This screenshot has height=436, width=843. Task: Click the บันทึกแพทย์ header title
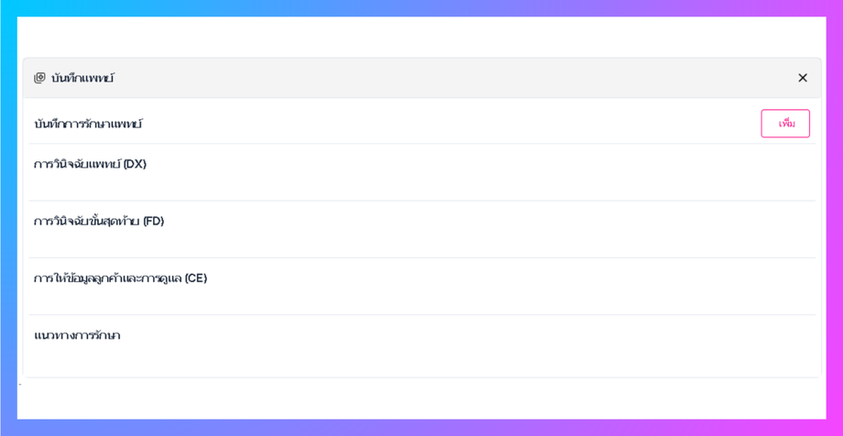tap(82, 78)
